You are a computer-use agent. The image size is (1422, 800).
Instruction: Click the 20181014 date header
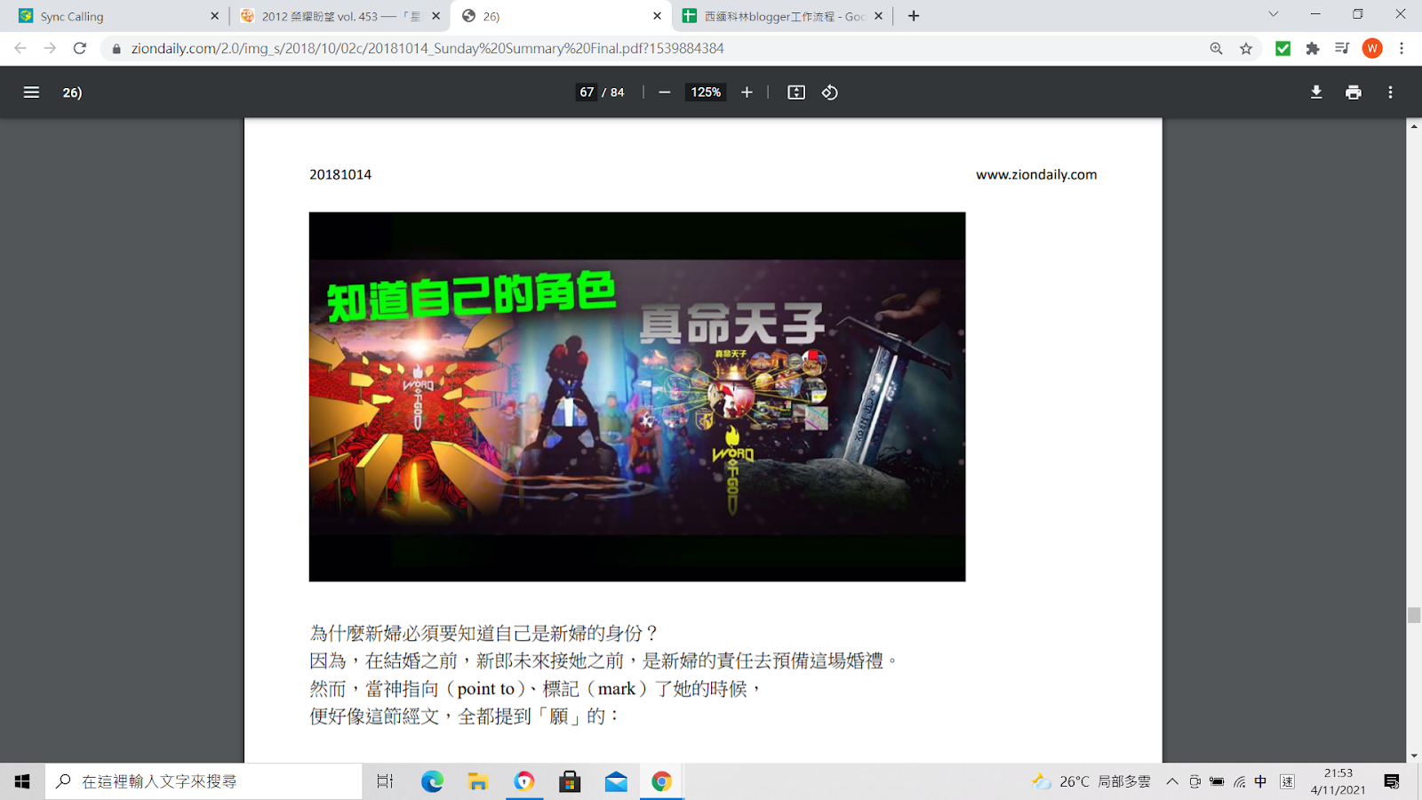pyautogui.click(x=340, y=175)
